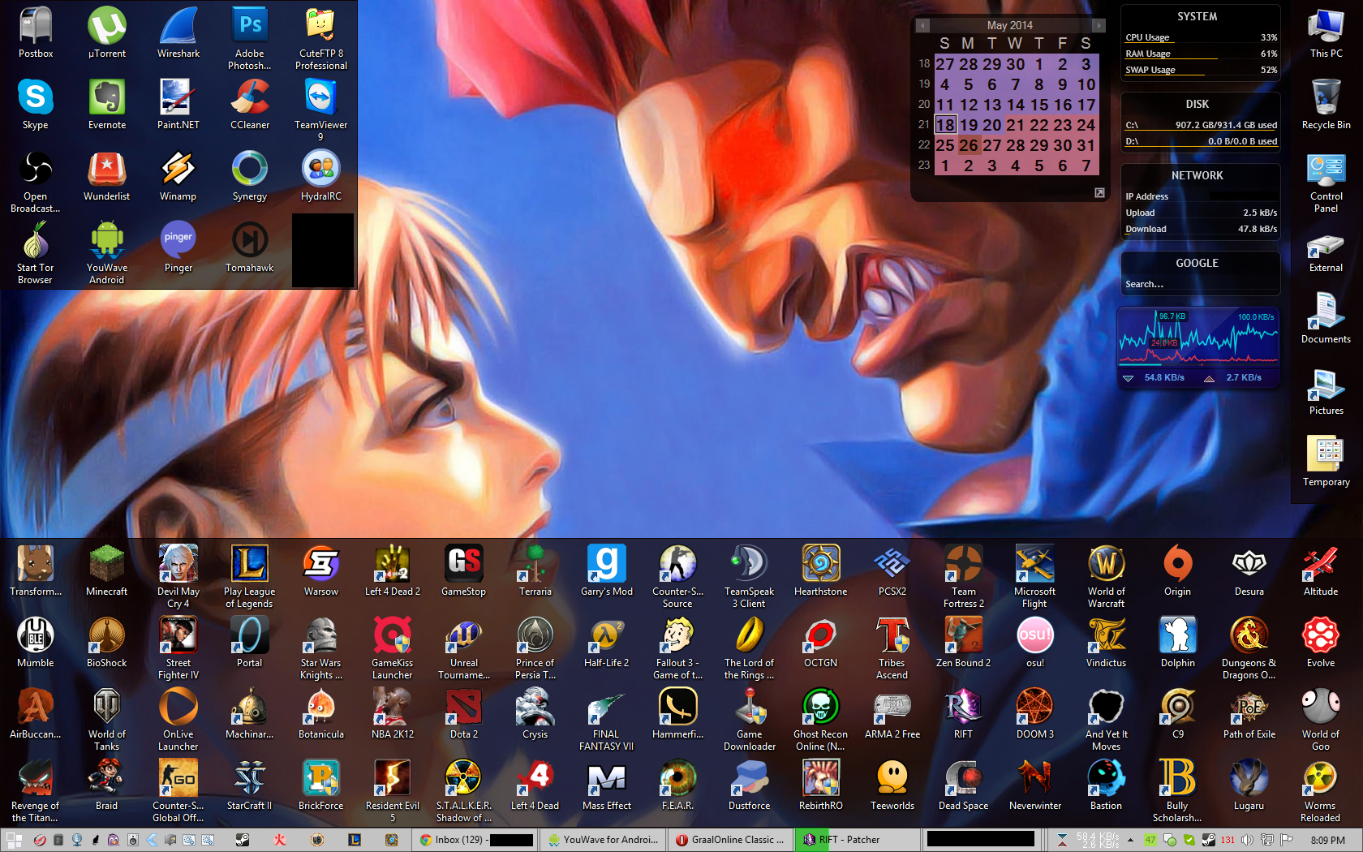Launch the osu! icon
Image resolution: width=1363 pixels, height=852 pixels.
pyautogui.click(x=1035, y=642)
